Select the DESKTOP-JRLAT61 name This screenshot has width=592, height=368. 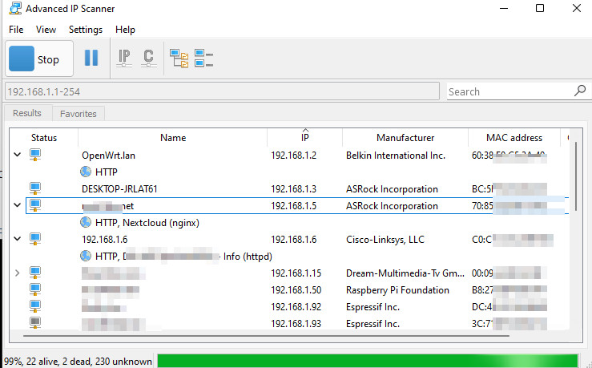119,189
